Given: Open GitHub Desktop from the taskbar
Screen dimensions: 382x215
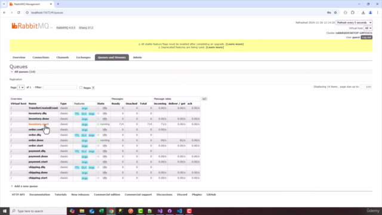Looking at the screenshot, I should pos(170,211).
